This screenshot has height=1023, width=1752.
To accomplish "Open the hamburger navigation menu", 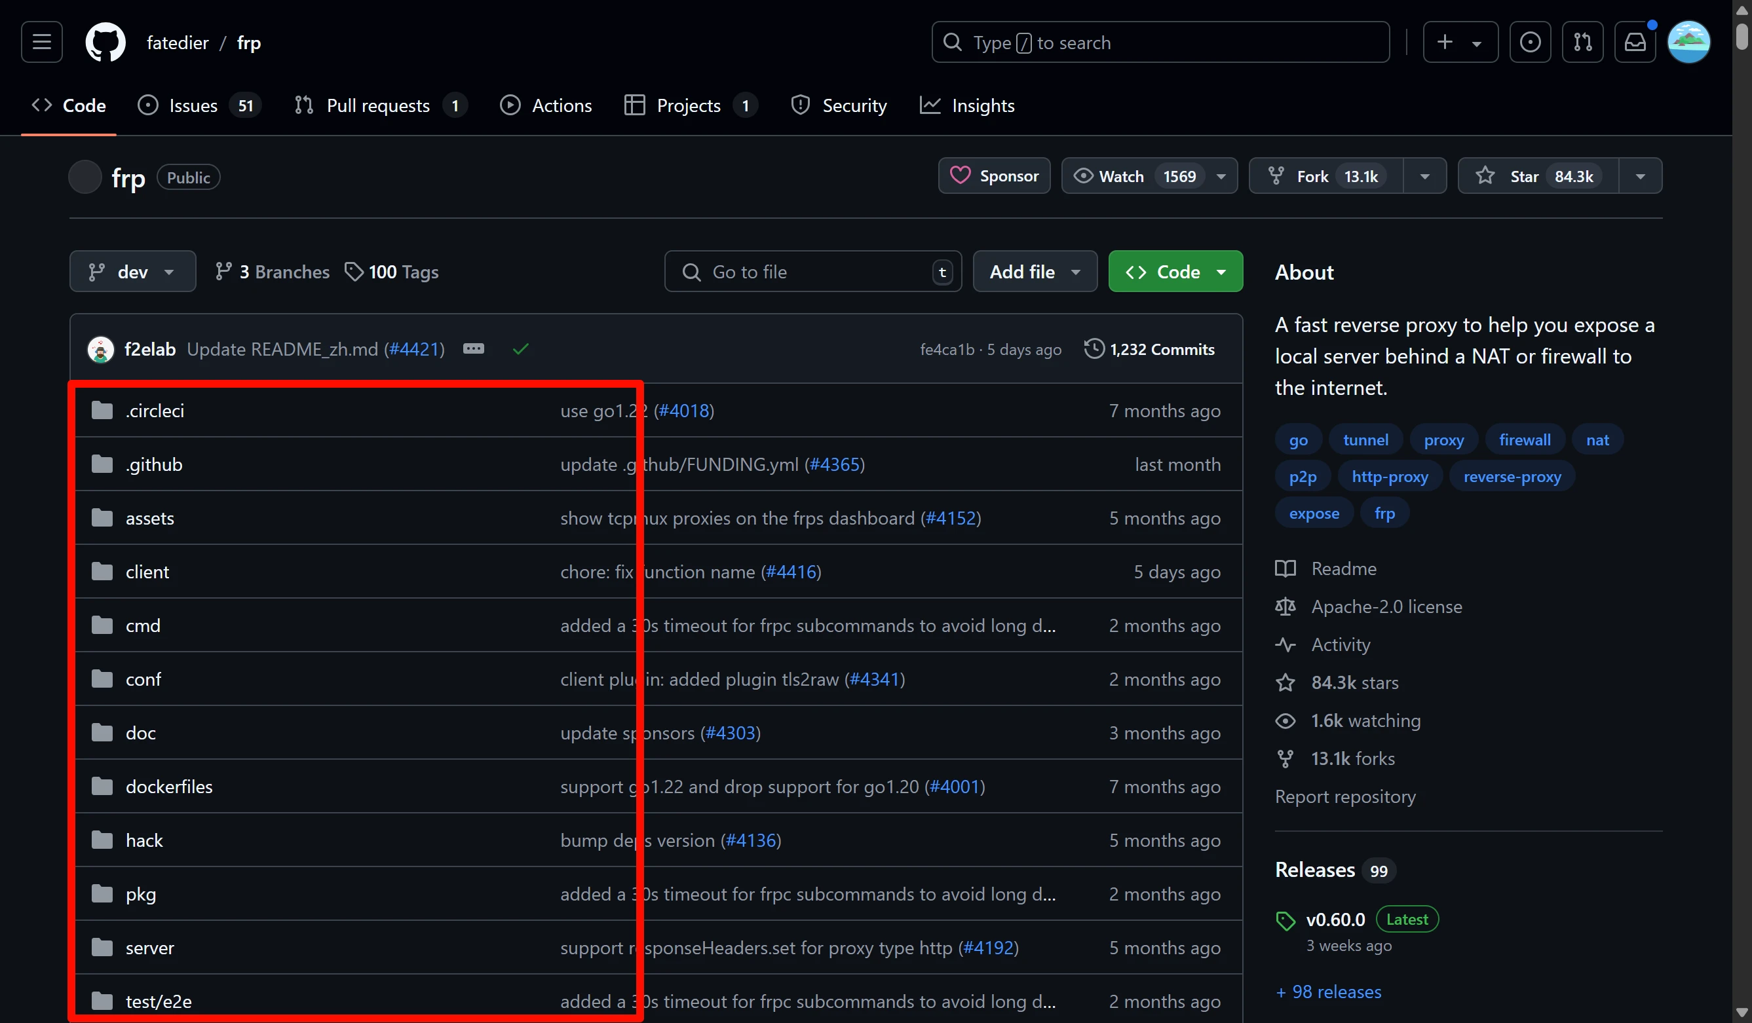I will click(42, 43).
